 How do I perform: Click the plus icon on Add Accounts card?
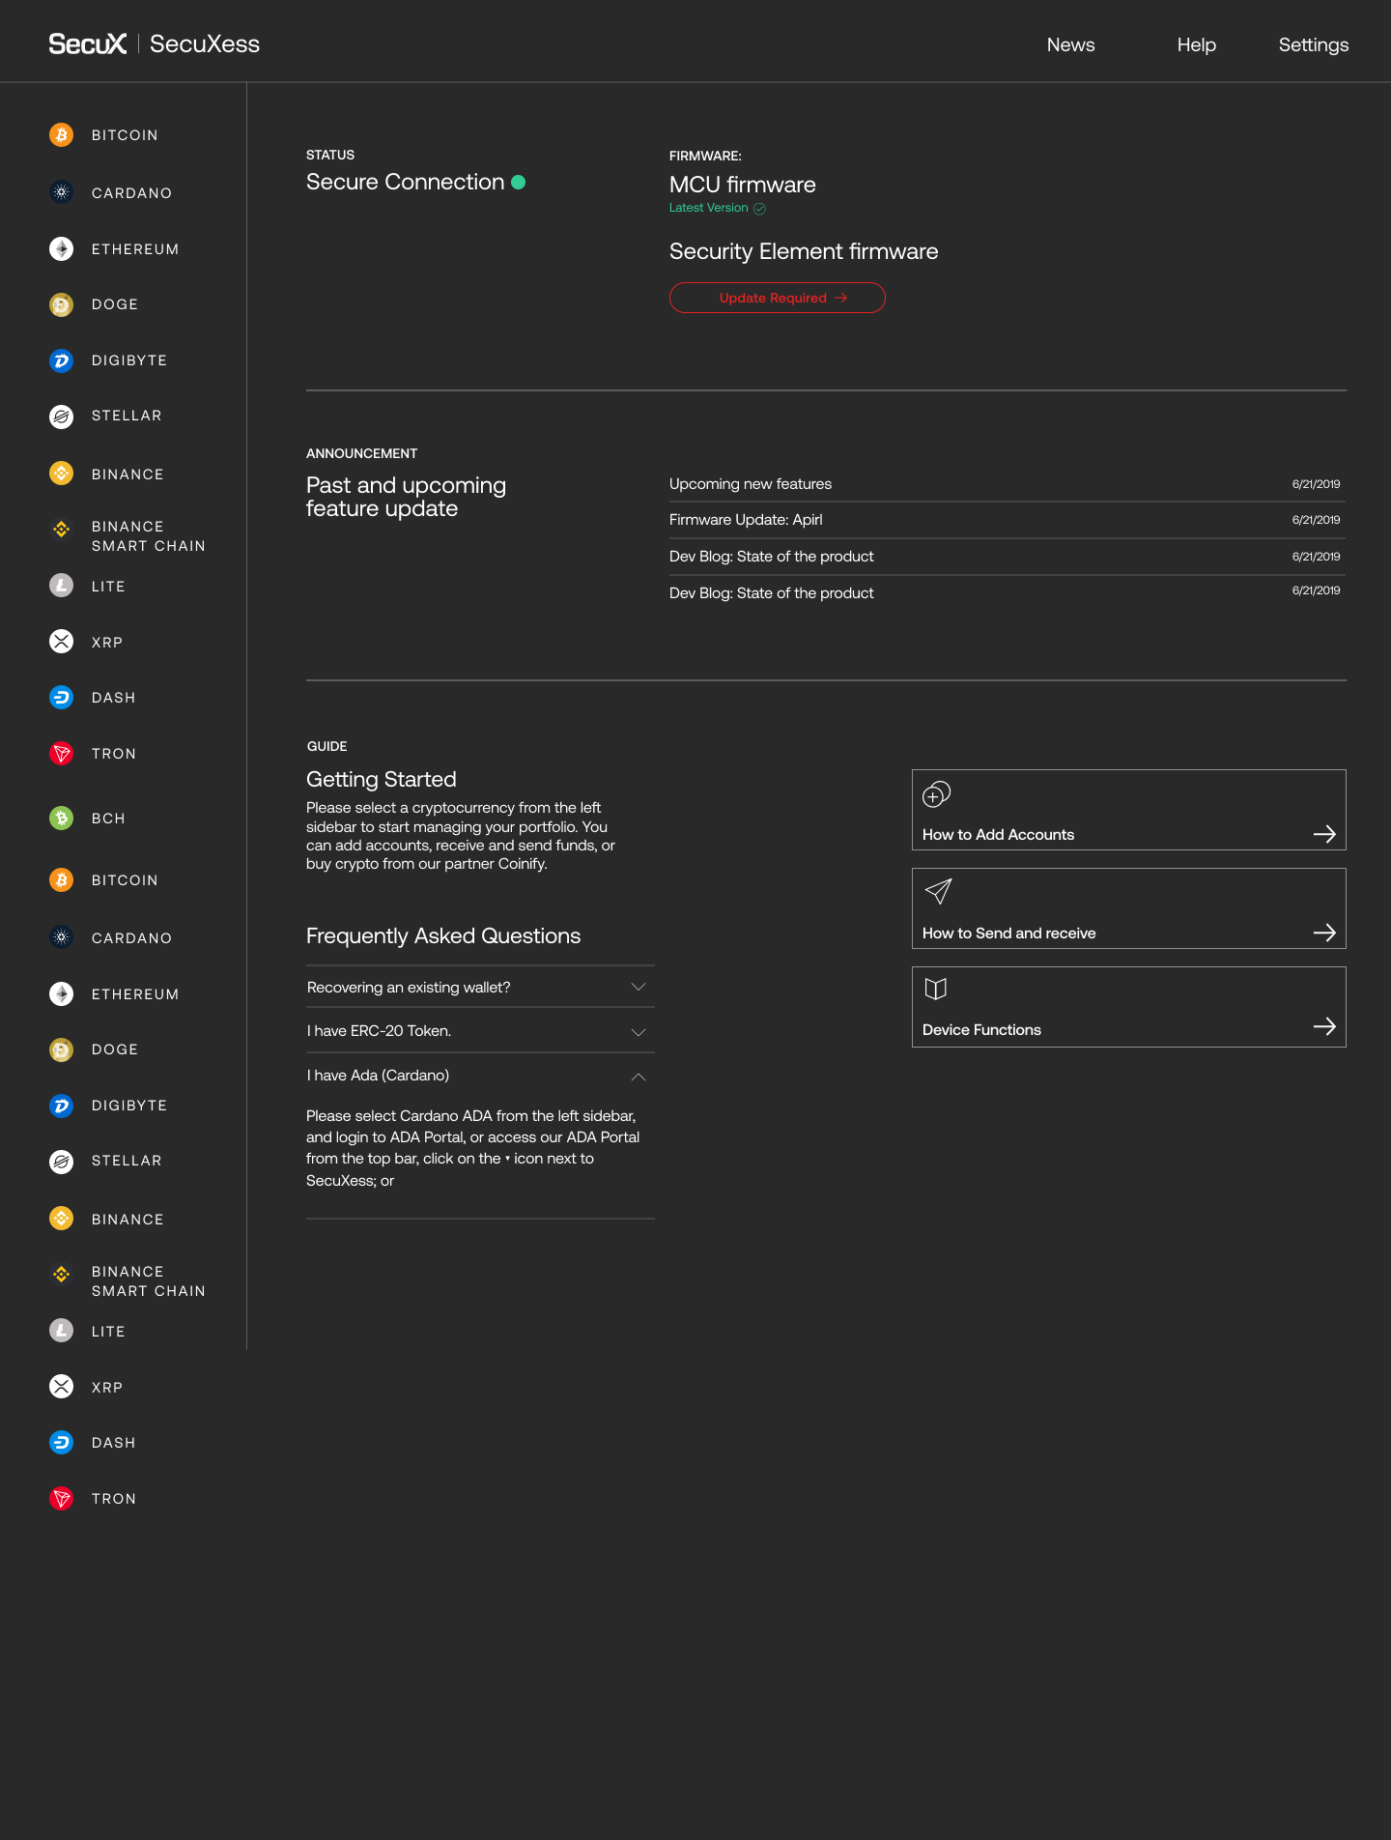tap(936, 794)
